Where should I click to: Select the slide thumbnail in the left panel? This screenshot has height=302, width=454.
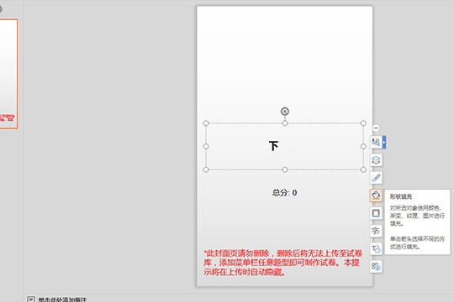[8, 74]
